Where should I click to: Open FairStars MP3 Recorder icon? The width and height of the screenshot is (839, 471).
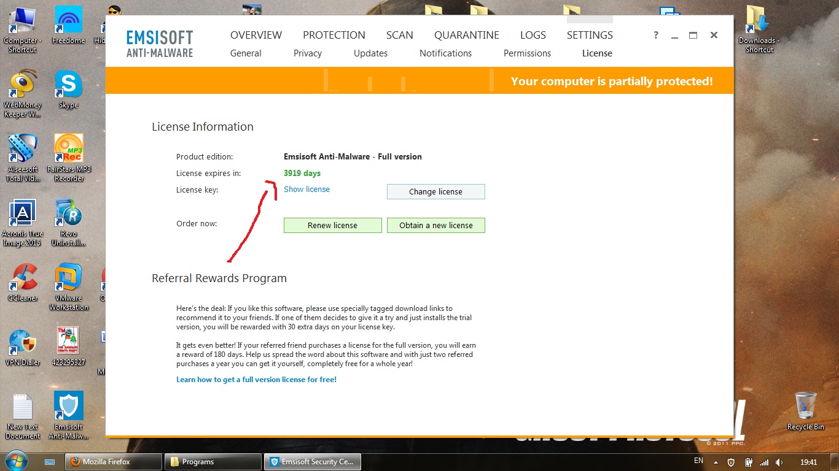(69, 158)
